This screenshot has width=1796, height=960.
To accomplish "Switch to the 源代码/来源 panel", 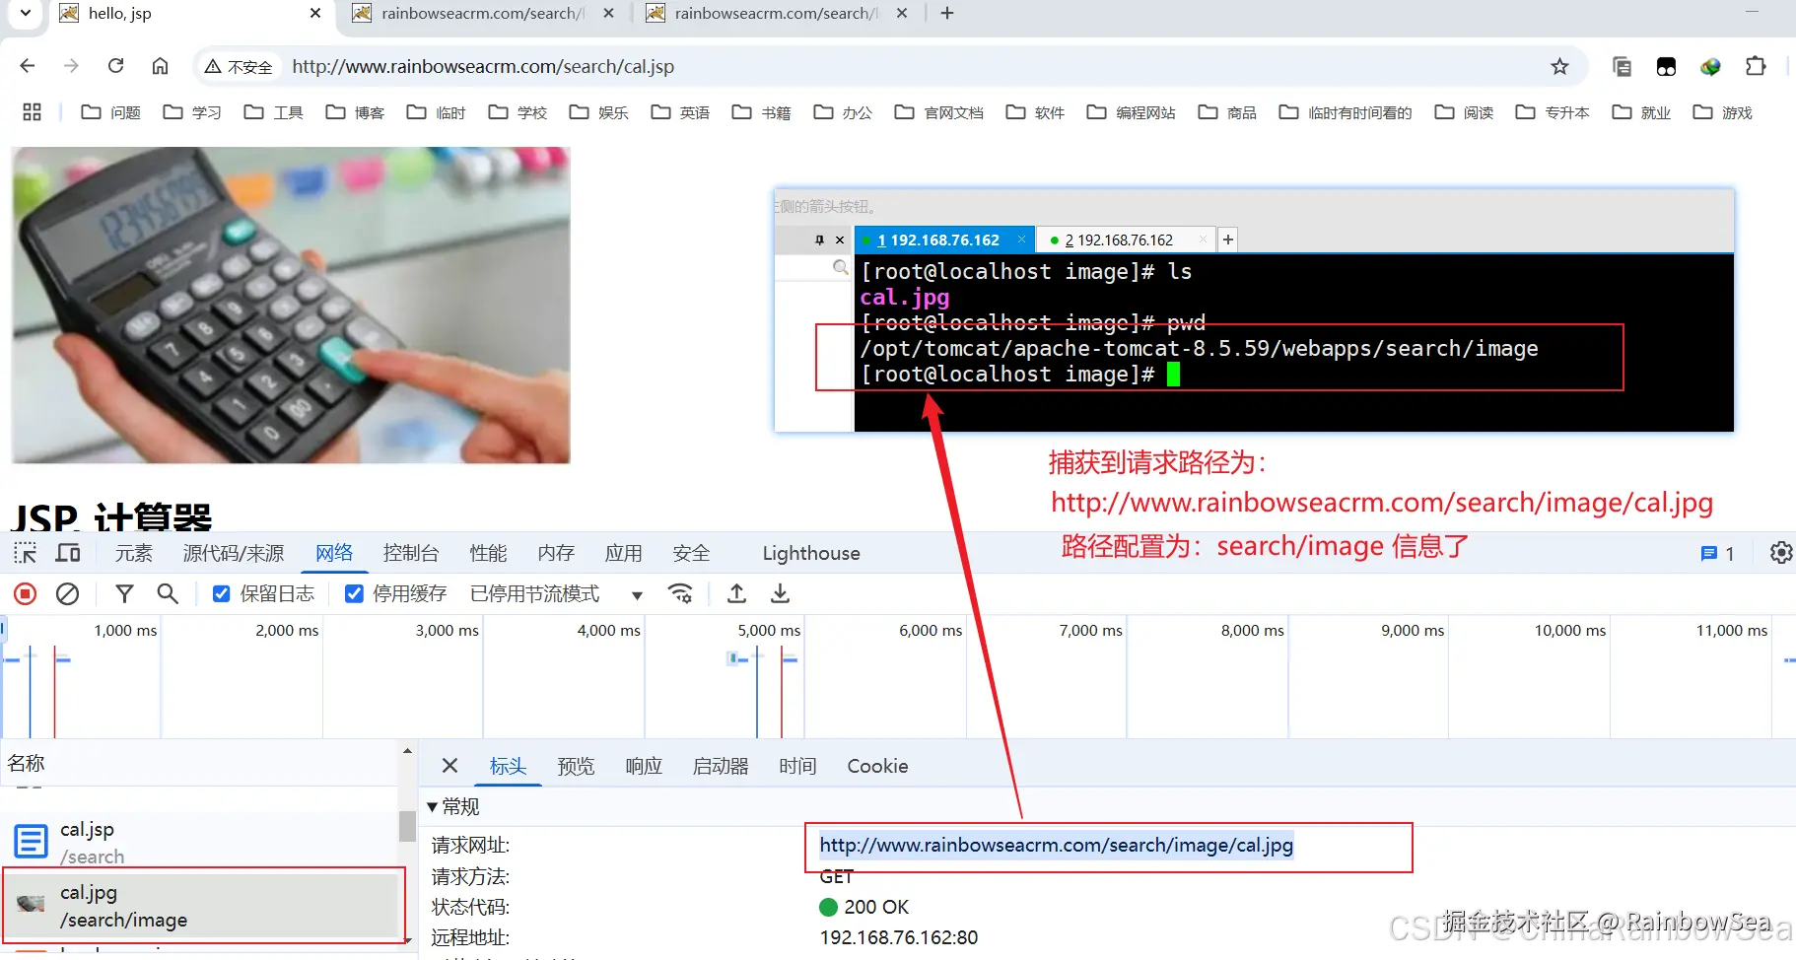I will pos(234,553).
